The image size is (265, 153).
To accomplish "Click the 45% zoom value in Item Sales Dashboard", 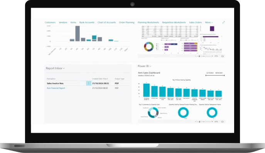I will 216,122.
